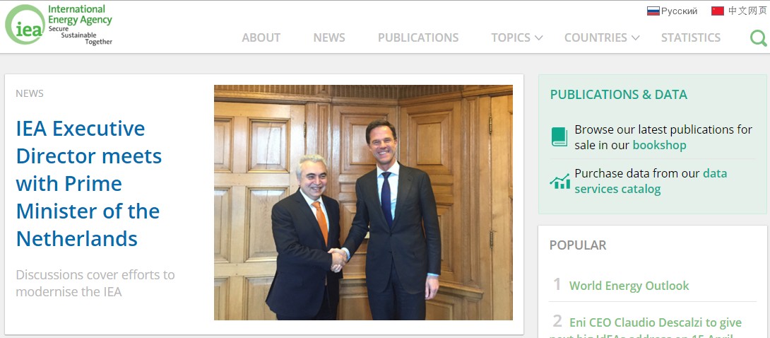Open popular item World Energy Outlook
The image size is (770, 338).
pos(629,286)
